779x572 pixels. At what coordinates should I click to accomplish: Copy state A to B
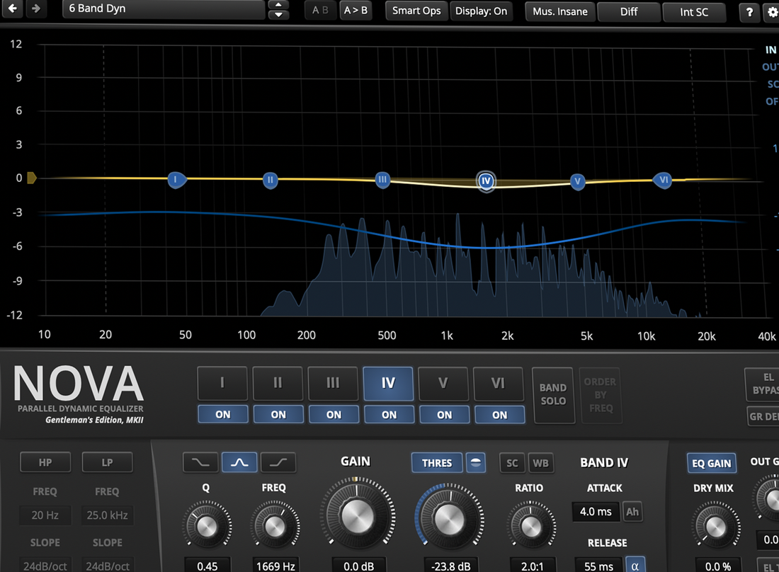(x=356, y=11)
